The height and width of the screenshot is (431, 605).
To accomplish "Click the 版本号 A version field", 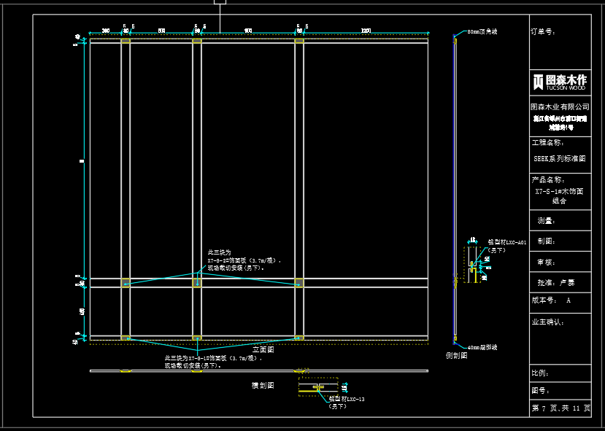I will [560, 300].
